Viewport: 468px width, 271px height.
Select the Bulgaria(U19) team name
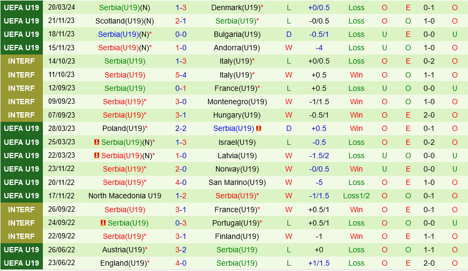coord(236,34)
